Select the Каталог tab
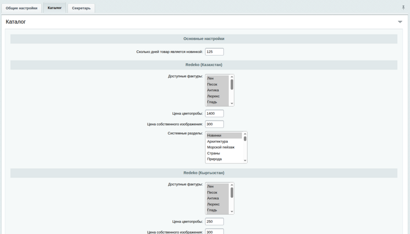The width and height of the screenshot is (410, 234). coord(54,8)
